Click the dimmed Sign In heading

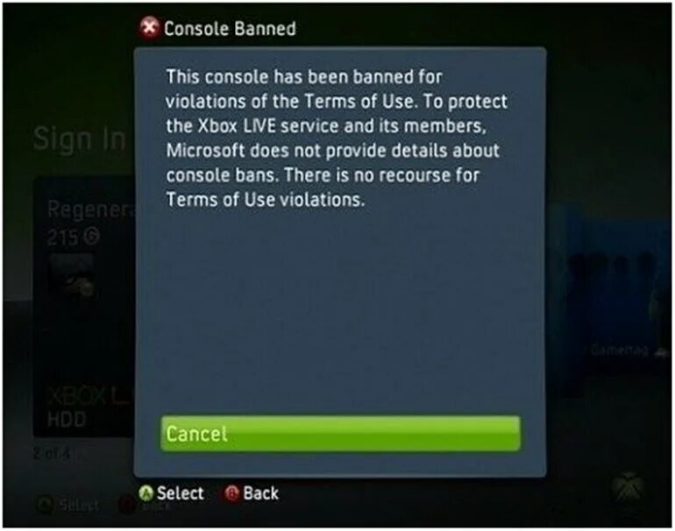pyautogui.click(x=80, y=140)
